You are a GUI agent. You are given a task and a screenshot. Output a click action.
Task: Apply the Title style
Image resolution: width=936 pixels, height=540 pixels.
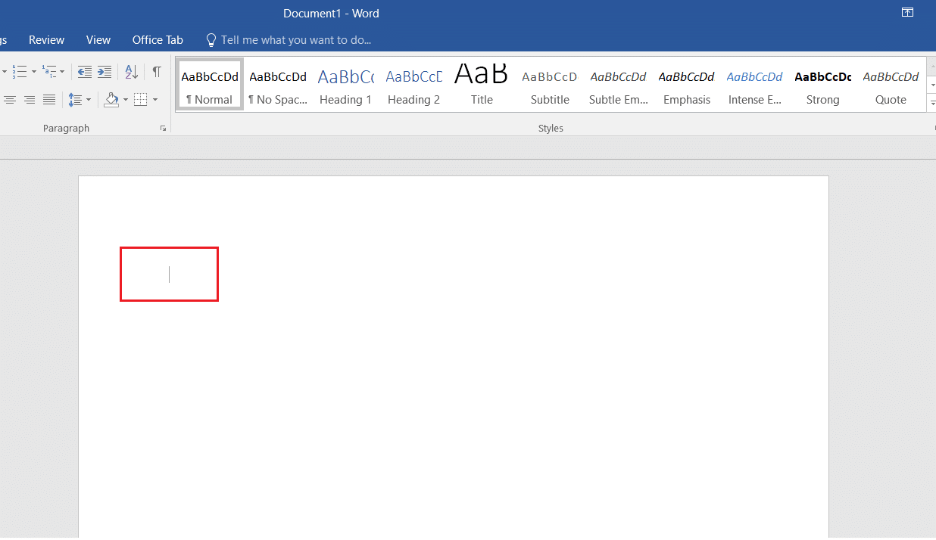click(482, 85)
